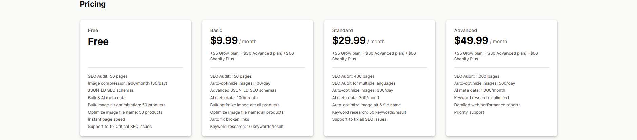Click 'Support to fix all SEO issues'
Screen dimensions: 637x140
tap(359, 119)
